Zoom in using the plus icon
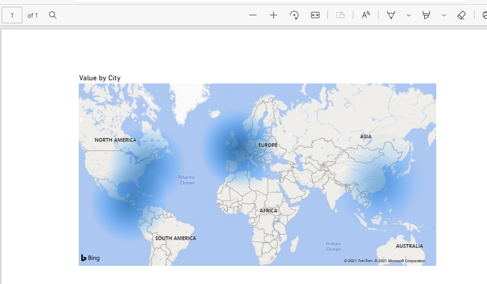Image resolution: width=487 pixels, height=284 pixels. pyautogui.click(x=274, y=15)
